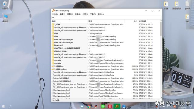This screenshot has width=194, height=109.
Task: Click the 60 KB size cell
Action: coord(135,96)
